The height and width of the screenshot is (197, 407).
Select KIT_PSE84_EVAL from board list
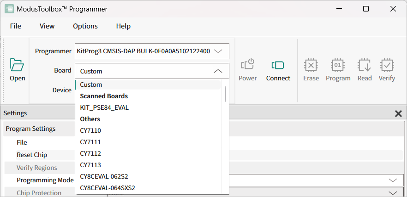[104, 107]
